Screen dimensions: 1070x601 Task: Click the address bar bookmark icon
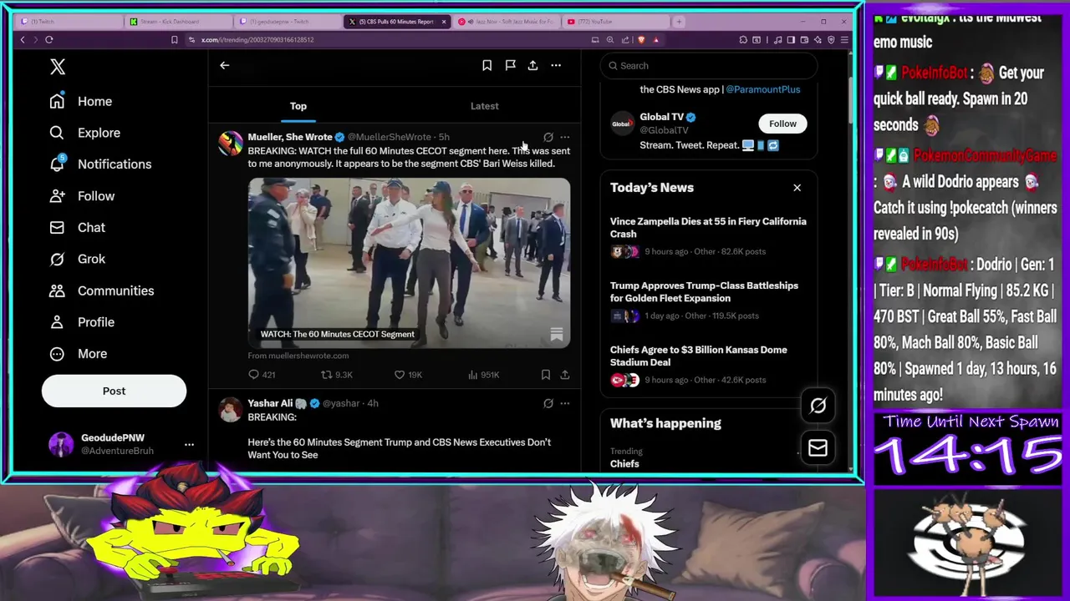click(174, 40)
